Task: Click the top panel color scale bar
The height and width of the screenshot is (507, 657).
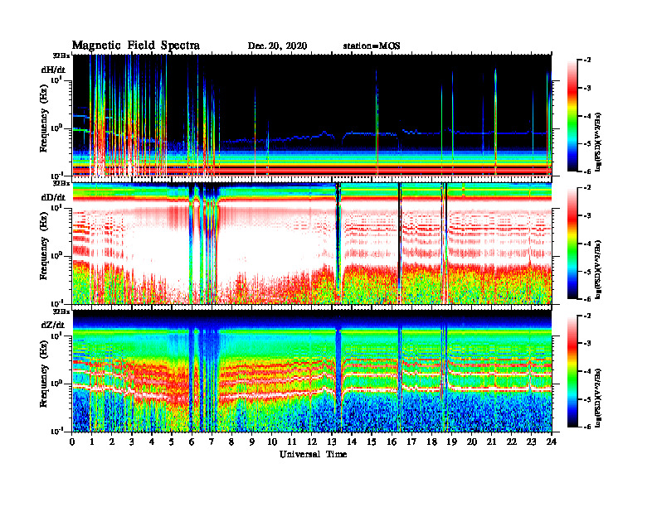Action: tap(572, 115)
